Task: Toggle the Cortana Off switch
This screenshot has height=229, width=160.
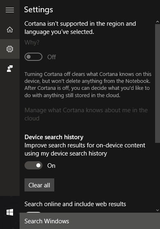Action: (33, 57)
